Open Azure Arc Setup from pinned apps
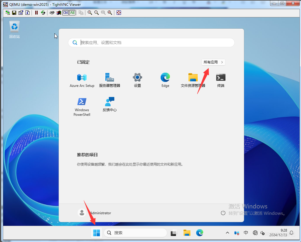This screenshot has width=301, height=242. [82, 78]
